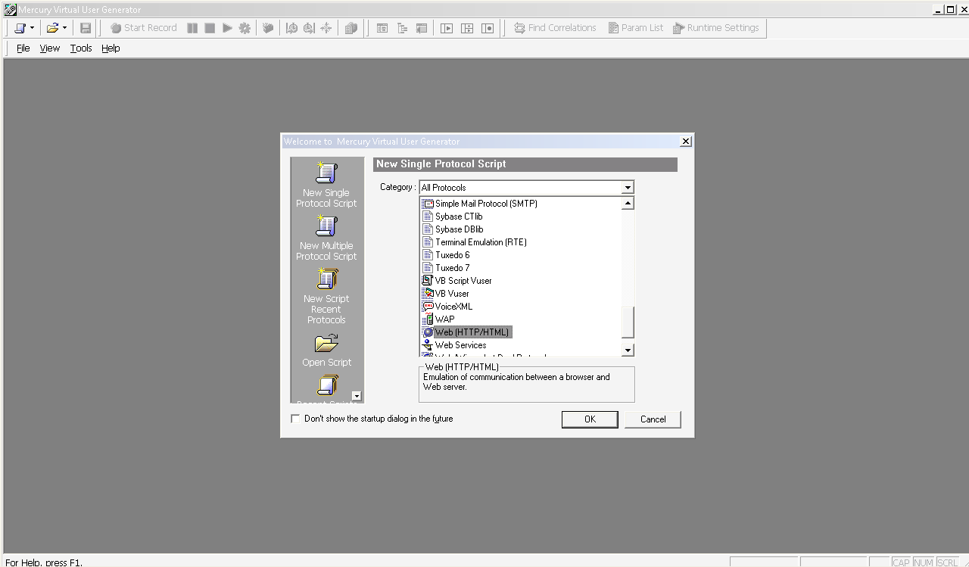Select Open Script in the sidebar
The width and height of the screenshot is (969, 567).
pos(326,350)
